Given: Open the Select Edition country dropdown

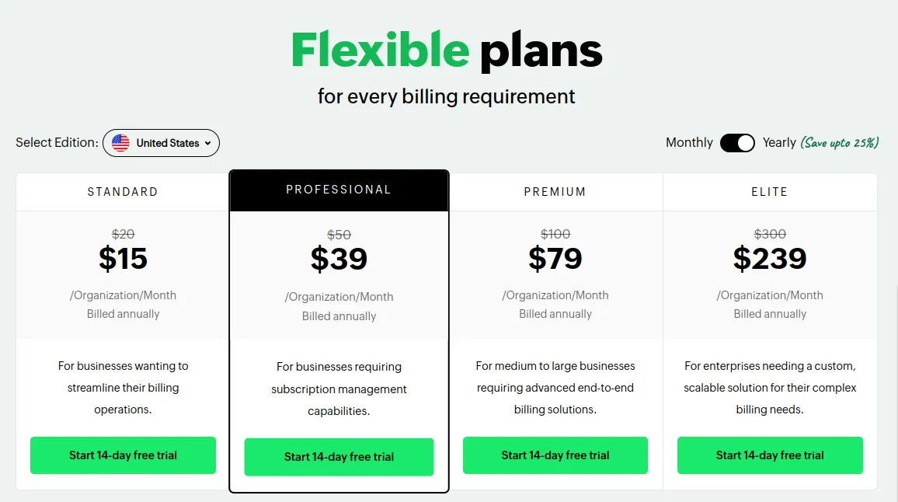Looking at the screenshot, I should 161,143.
